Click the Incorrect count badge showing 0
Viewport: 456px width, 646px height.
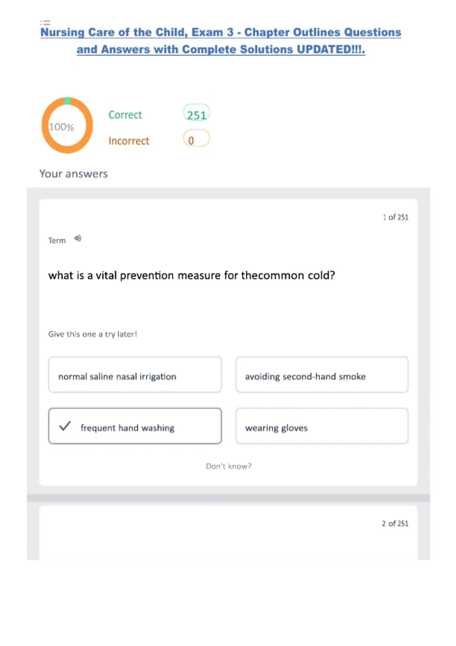coord(196,139)
